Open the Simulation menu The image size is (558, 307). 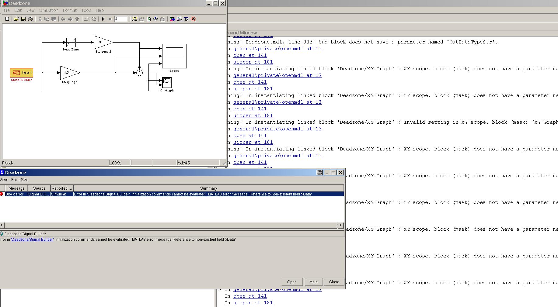tap(48, 10)
